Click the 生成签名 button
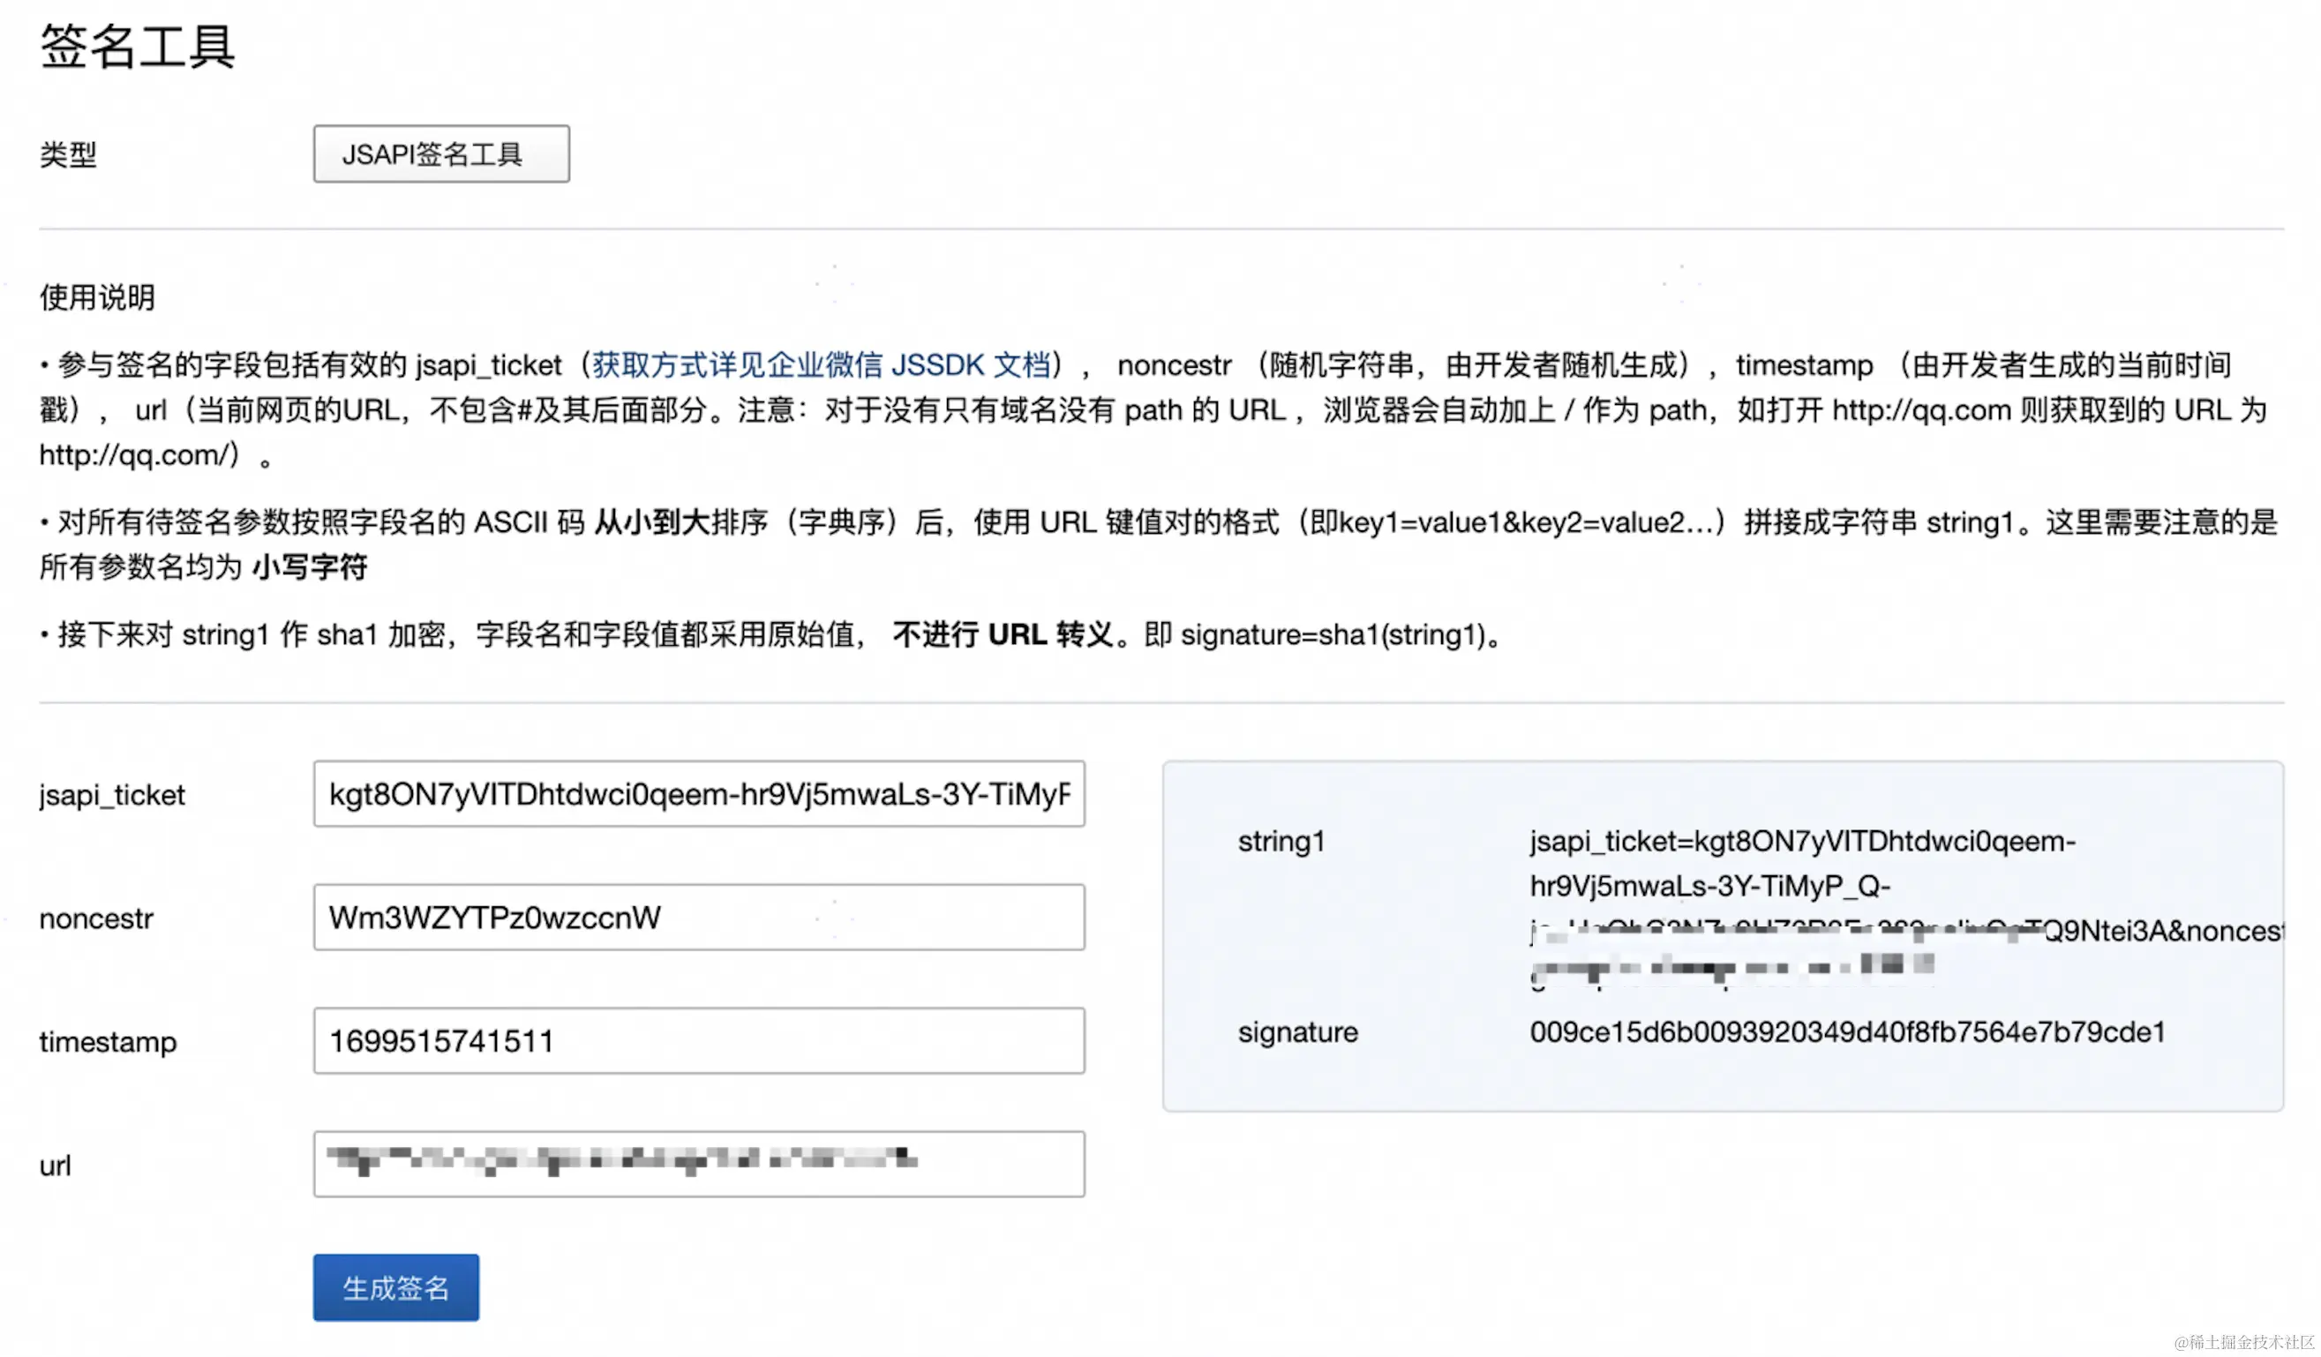 click(x=395, y=1287)
